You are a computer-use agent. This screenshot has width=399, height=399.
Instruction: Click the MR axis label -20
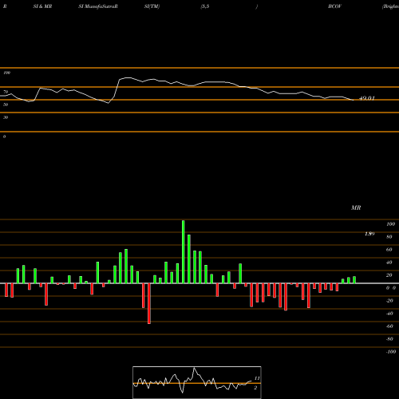389,301
